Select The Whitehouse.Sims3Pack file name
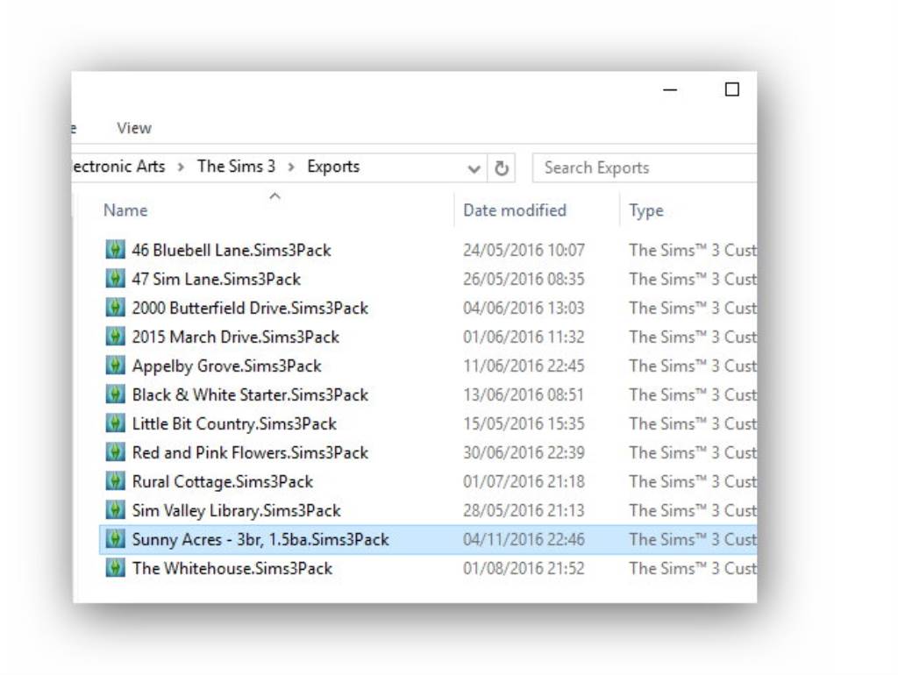 pyautogui.click(x=232, y=568)
